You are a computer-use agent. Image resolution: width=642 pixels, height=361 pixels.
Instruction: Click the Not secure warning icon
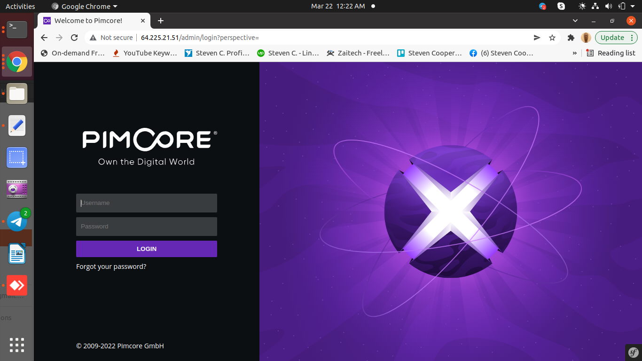coord(93,38)
